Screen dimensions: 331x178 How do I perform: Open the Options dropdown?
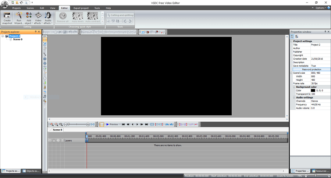tap(321, 8)
